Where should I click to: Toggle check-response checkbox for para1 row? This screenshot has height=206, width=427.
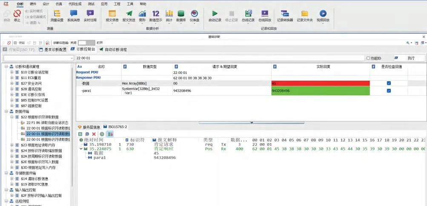(389, 91)
